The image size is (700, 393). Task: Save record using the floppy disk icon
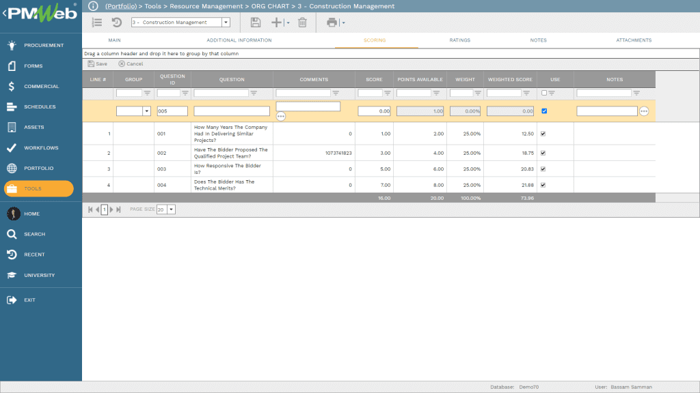[x=256, y=23]
